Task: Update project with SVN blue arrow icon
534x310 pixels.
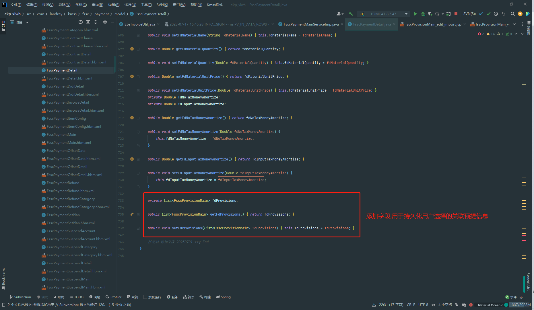Action: coord(481,14)
